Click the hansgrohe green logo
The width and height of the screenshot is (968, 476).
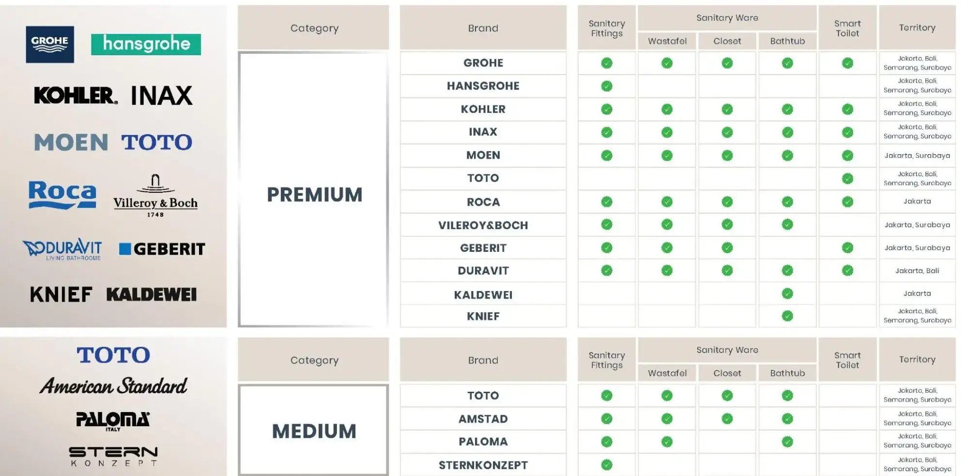tap(146, 44)
